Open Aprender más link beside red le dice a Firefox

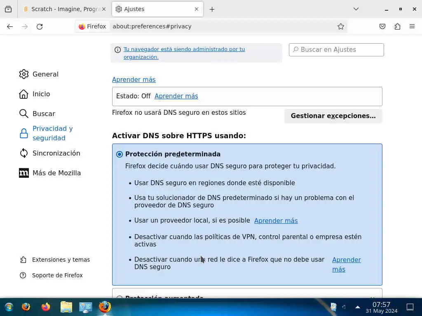(346, 265)
